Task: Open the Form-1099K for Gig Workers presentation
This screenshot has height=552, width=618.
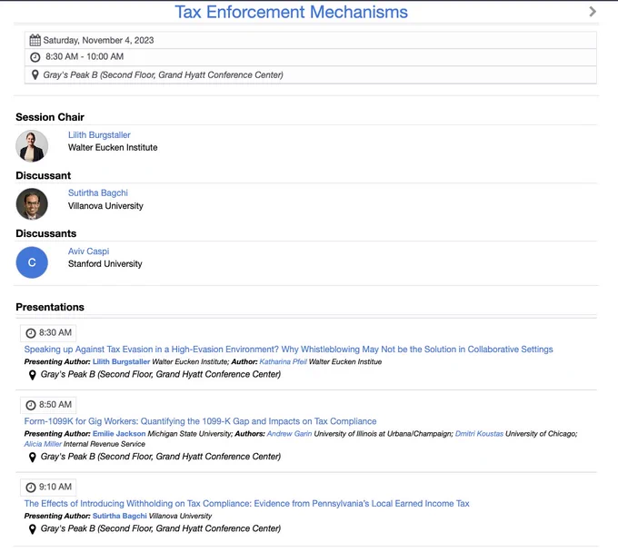Action: (200, 421)
